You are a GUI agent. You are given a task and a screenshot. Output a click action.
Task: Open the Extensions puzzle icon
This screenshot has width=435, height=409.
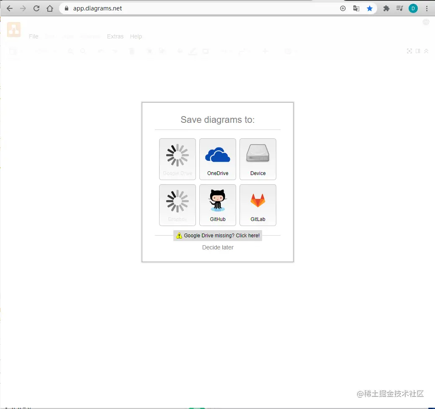(386, 8)
